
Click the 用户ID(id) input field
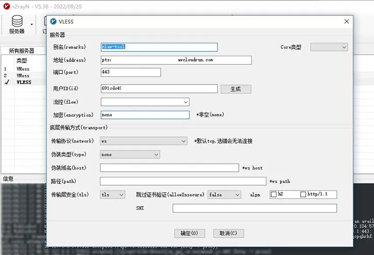[x=159, y=88]
